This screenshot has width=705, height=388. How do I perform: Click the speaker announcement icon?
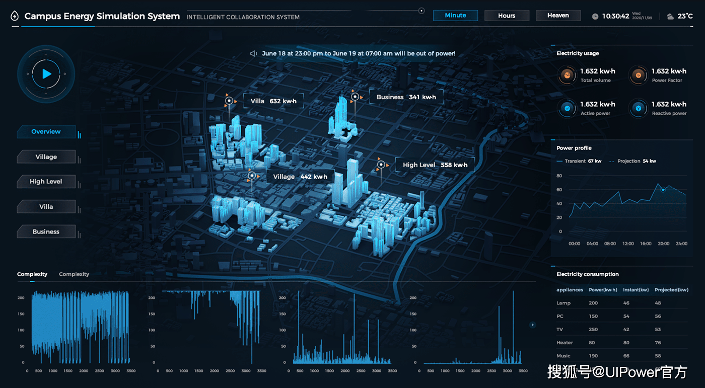[254, 53]
